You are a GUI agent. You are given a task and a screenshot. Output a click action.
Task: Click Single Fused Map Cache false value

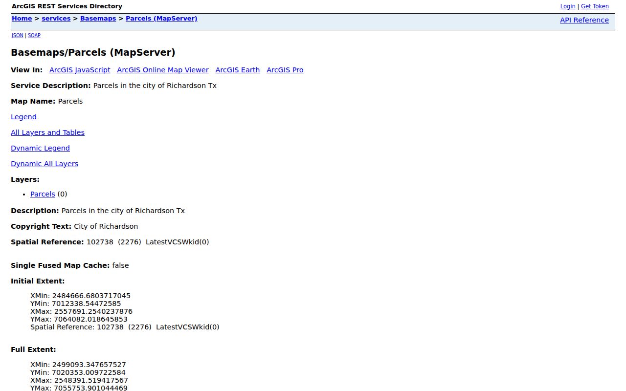pyautogui.click(x=120, y=265)
